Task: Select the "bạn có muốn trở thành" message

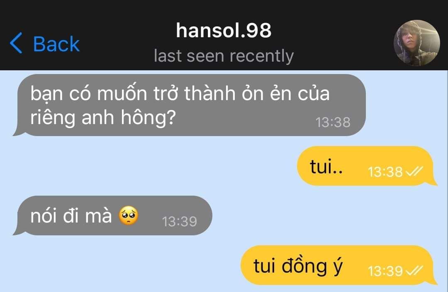Action: tap(189, 105)
